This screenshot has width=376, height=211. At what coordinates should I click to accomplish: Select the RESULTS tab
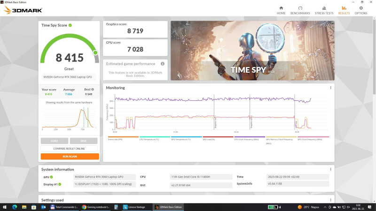tap(344, 10)
